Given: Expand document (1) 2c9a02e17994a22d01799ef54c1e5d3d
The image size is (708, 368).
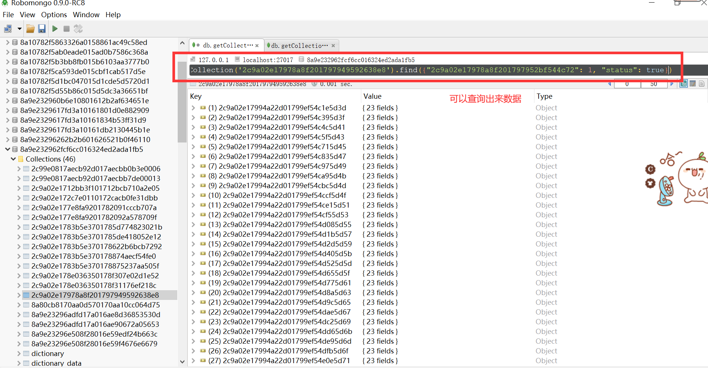Looking at the screenshot, I should [x=193, y=108].
